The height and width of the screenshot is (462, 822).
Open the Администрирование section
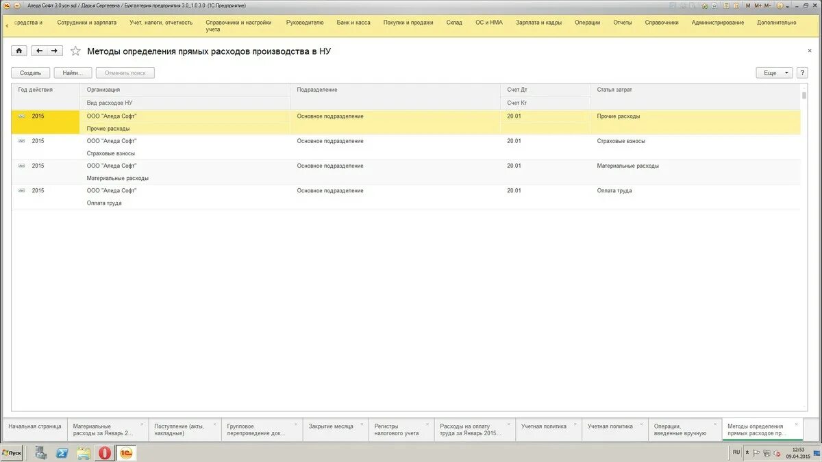(718, 23)
